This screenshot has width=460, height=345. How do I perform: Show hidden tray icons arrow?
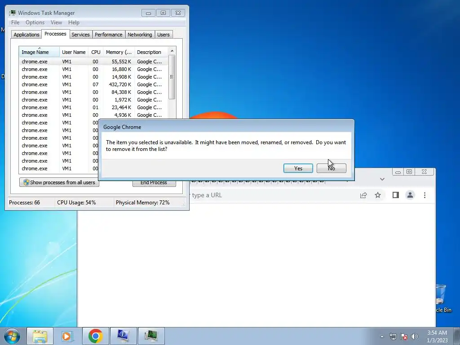pos(382,336)
